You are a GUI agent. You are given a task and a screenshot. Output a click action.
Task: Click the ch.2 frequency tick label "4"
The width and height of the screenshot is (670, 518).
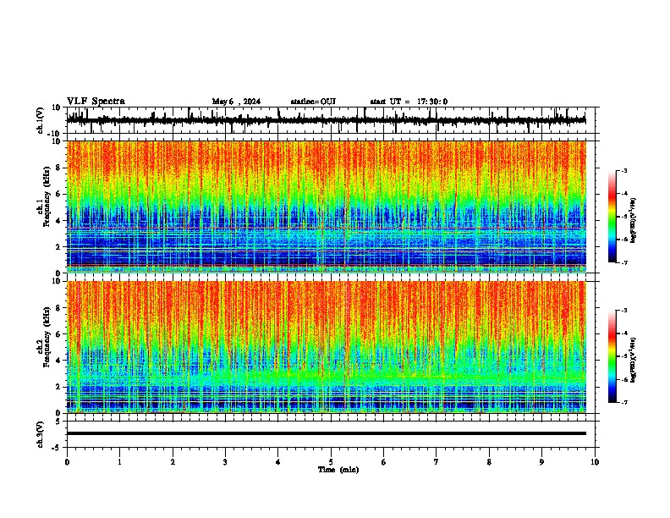pyautogui.click(x=60, y=361)
